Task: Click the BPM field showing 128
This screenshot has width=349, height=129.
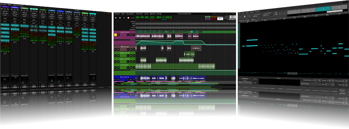Action: [276, 14]
